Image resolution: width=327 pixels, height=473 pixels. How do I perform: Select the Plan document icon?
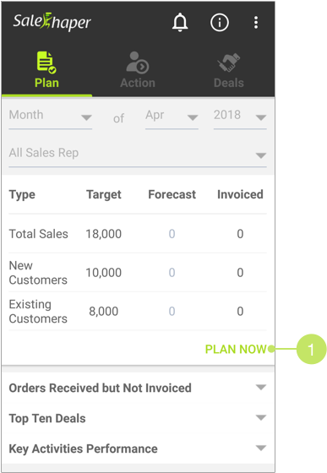pyautogui.click(x=46, y=63)
